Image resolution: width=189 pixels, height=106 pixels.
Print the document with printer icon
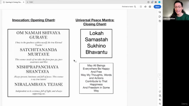pyautogui.click(x=150, y=6)
